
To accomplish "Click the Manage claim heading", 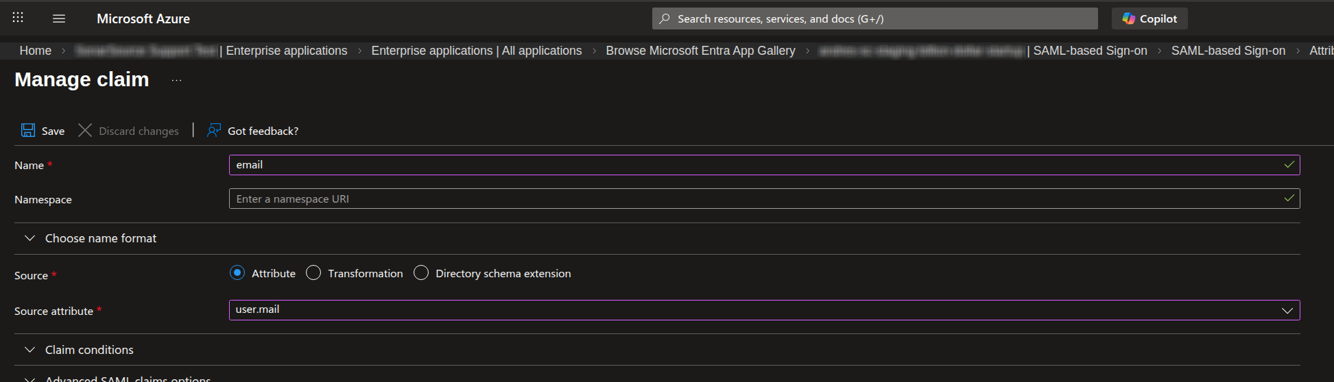I will click(82, 79).
